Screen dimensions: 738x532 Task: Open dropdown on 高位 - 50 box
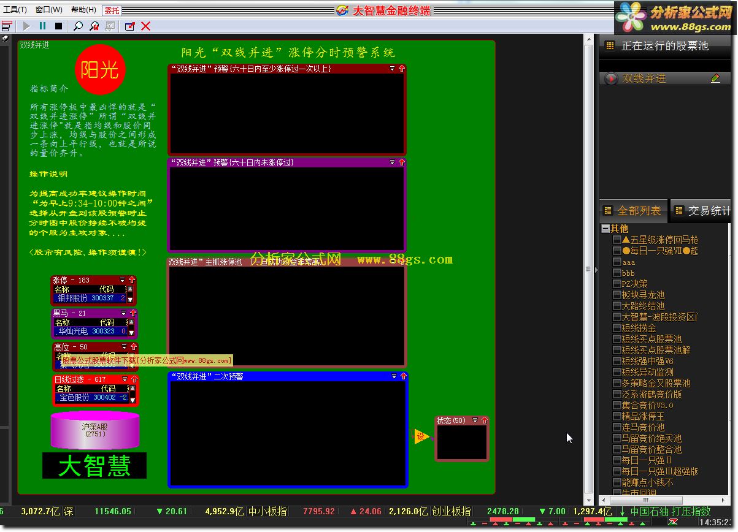click(x=125, y=347)
